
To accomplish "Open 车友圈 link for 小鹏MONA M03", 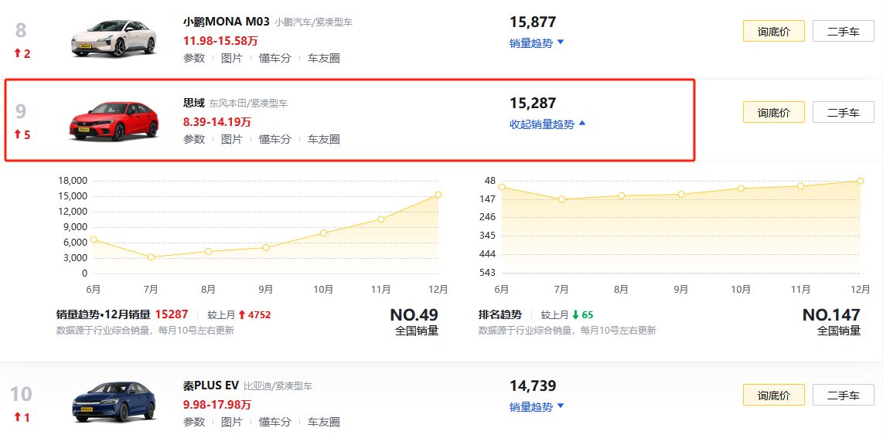I will tap(323, 58).
